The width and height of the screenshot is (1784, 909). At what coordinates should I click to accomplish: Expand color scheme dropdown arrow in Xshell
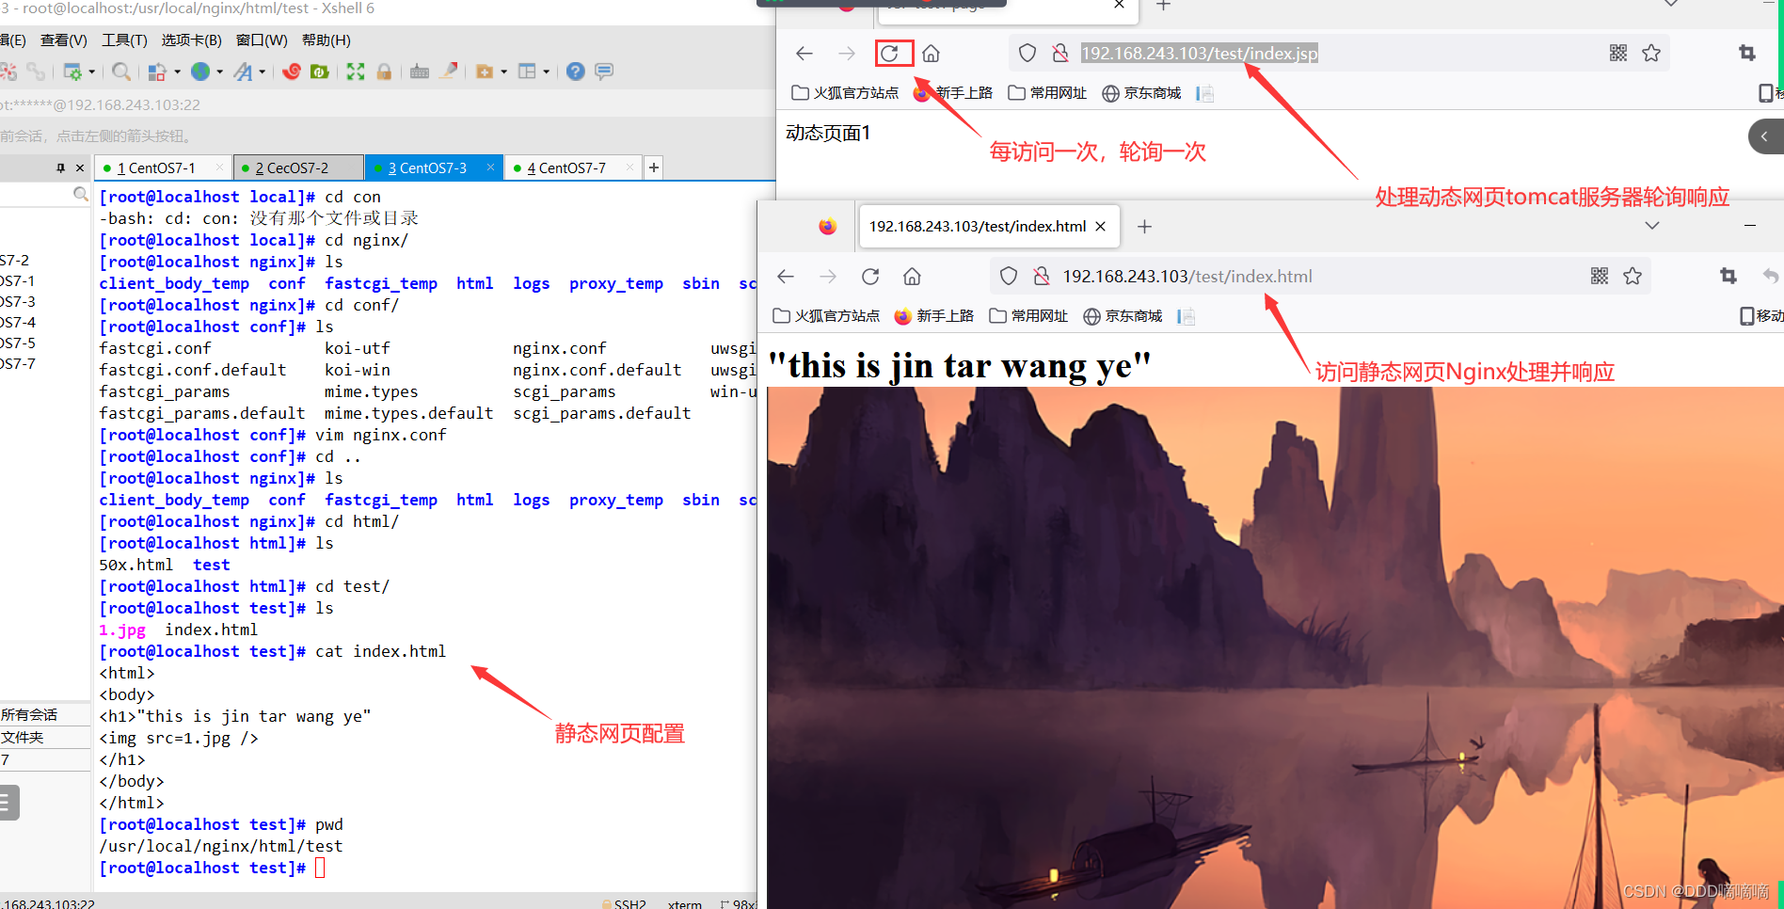pos(177,72)
